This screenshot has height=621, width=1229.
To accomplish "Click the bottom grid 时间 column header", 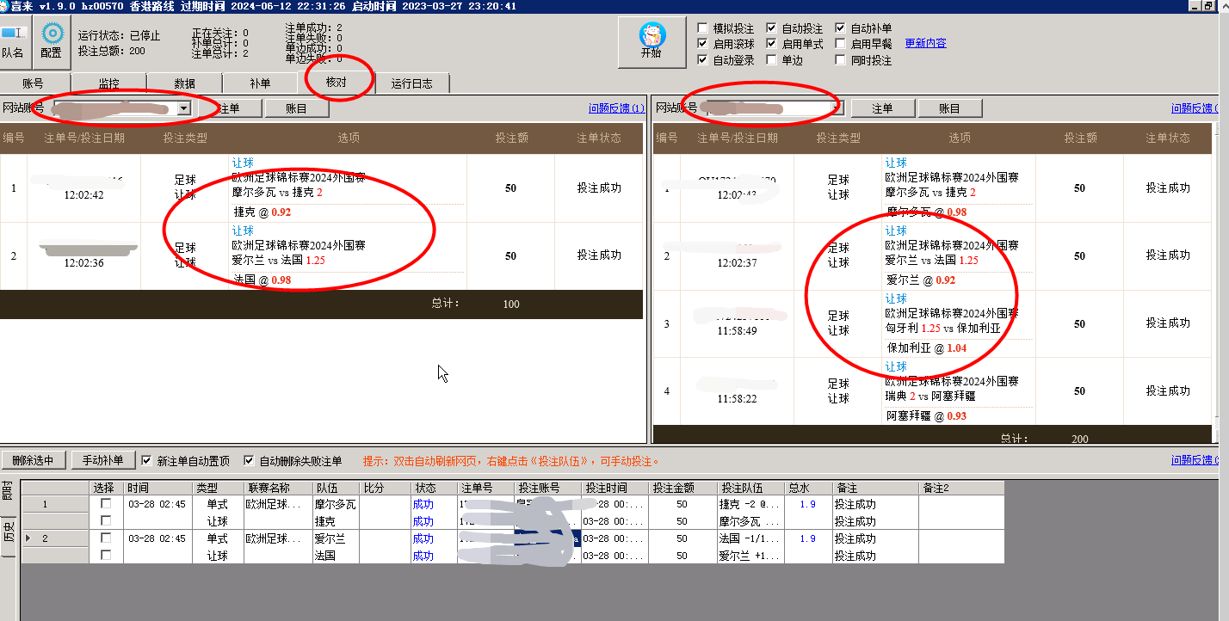I will [157, 488].
